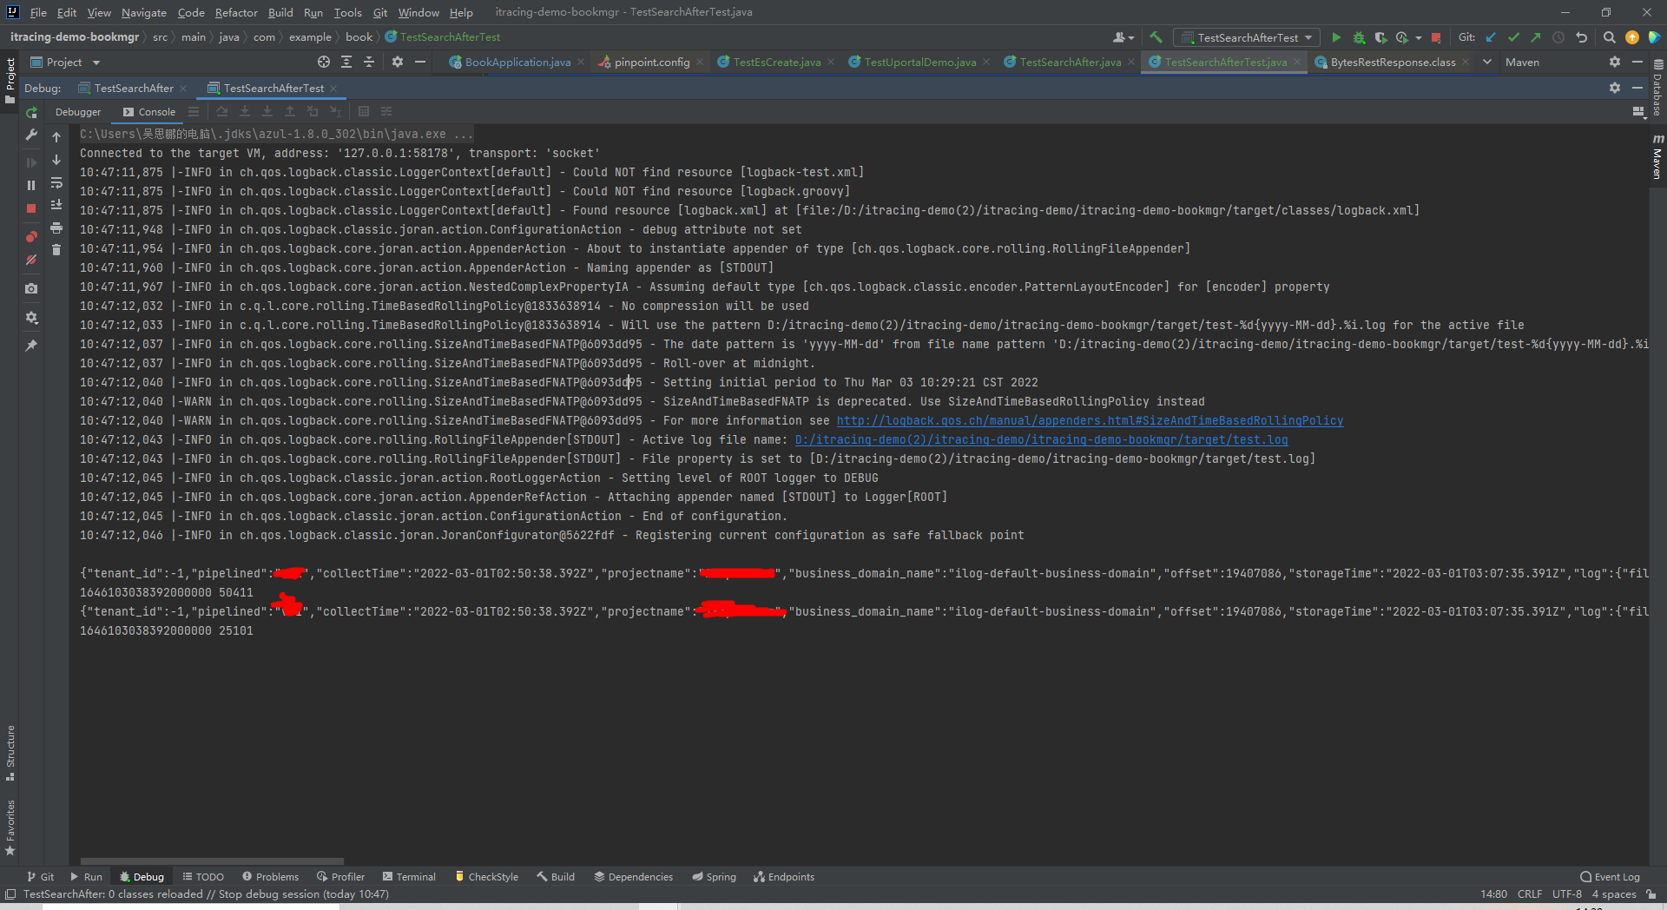Run TestSearchAfterTest with green play button
This screenshot has width=1667, height=910.
[1336, 37]
